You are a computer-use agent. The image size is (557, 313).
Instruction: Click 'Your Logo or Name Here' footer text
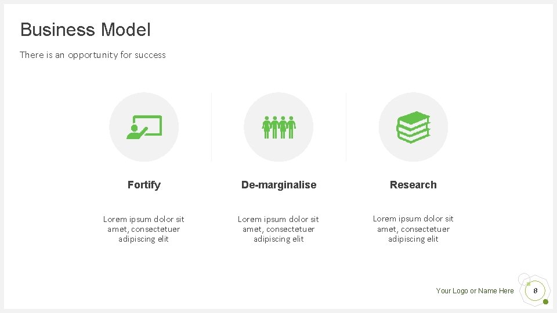click(475, 291)
